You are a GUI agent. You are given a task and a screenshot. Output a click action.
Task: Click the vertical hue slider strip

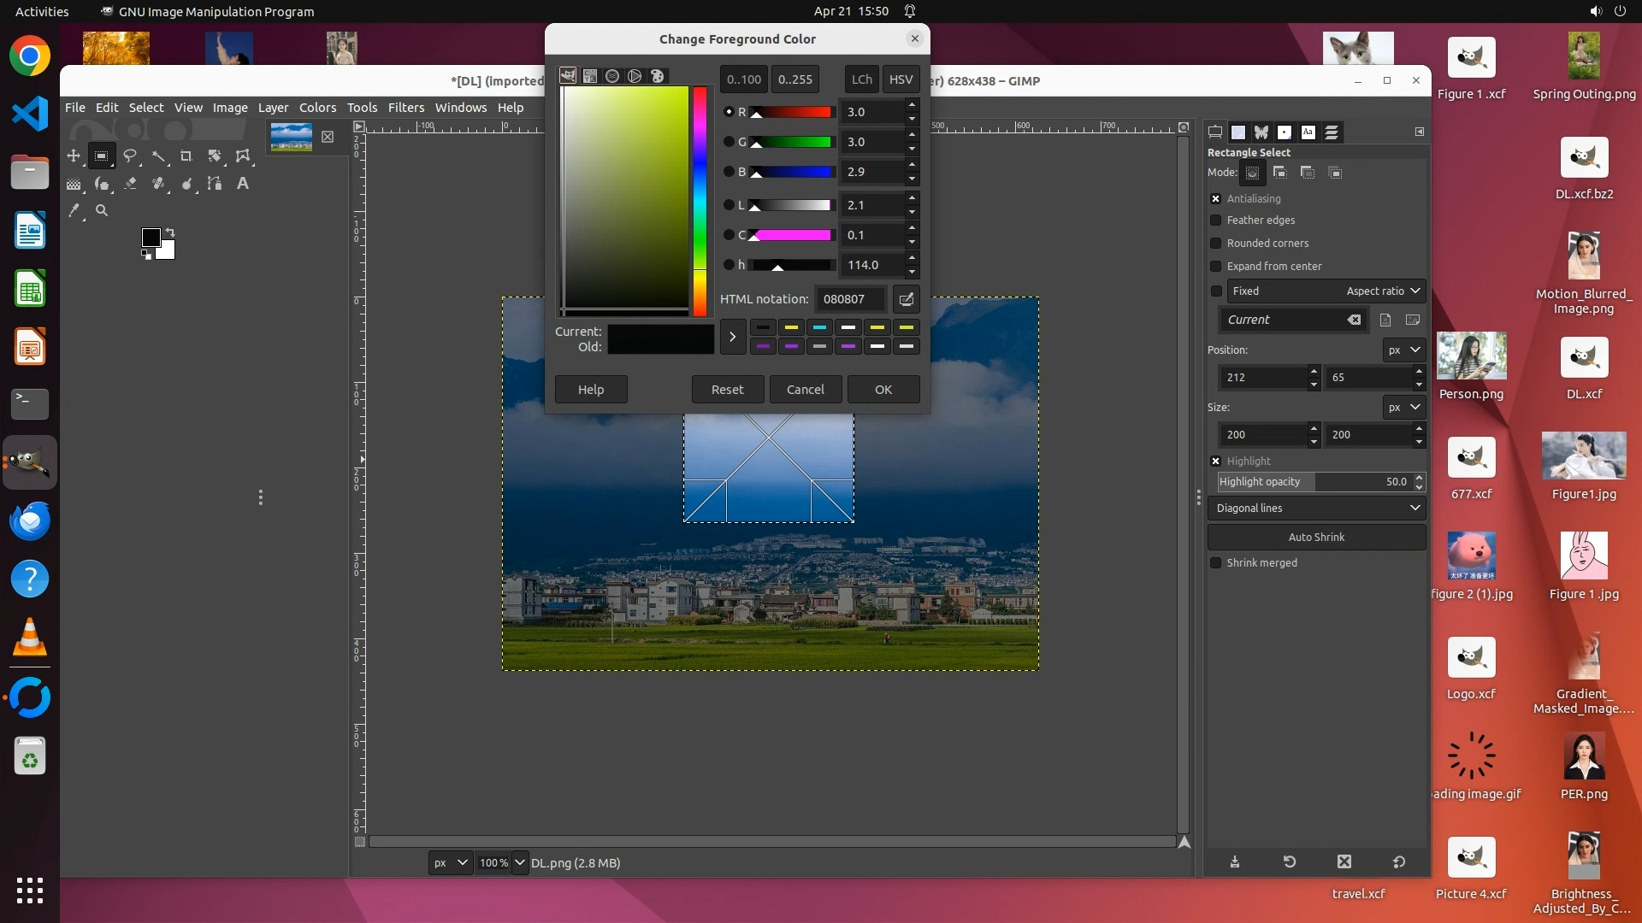(700, 201)
